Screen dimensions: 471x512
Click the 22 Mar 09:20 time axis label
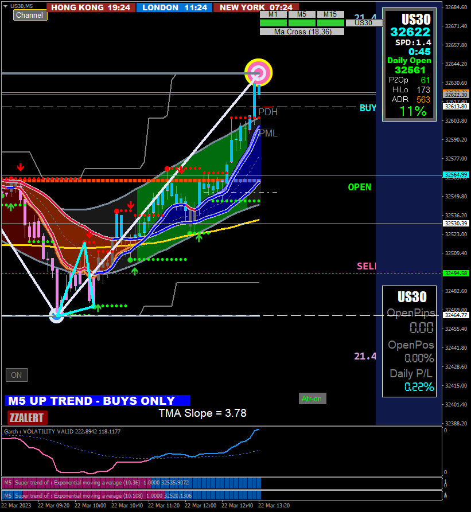tap(53, 506)
